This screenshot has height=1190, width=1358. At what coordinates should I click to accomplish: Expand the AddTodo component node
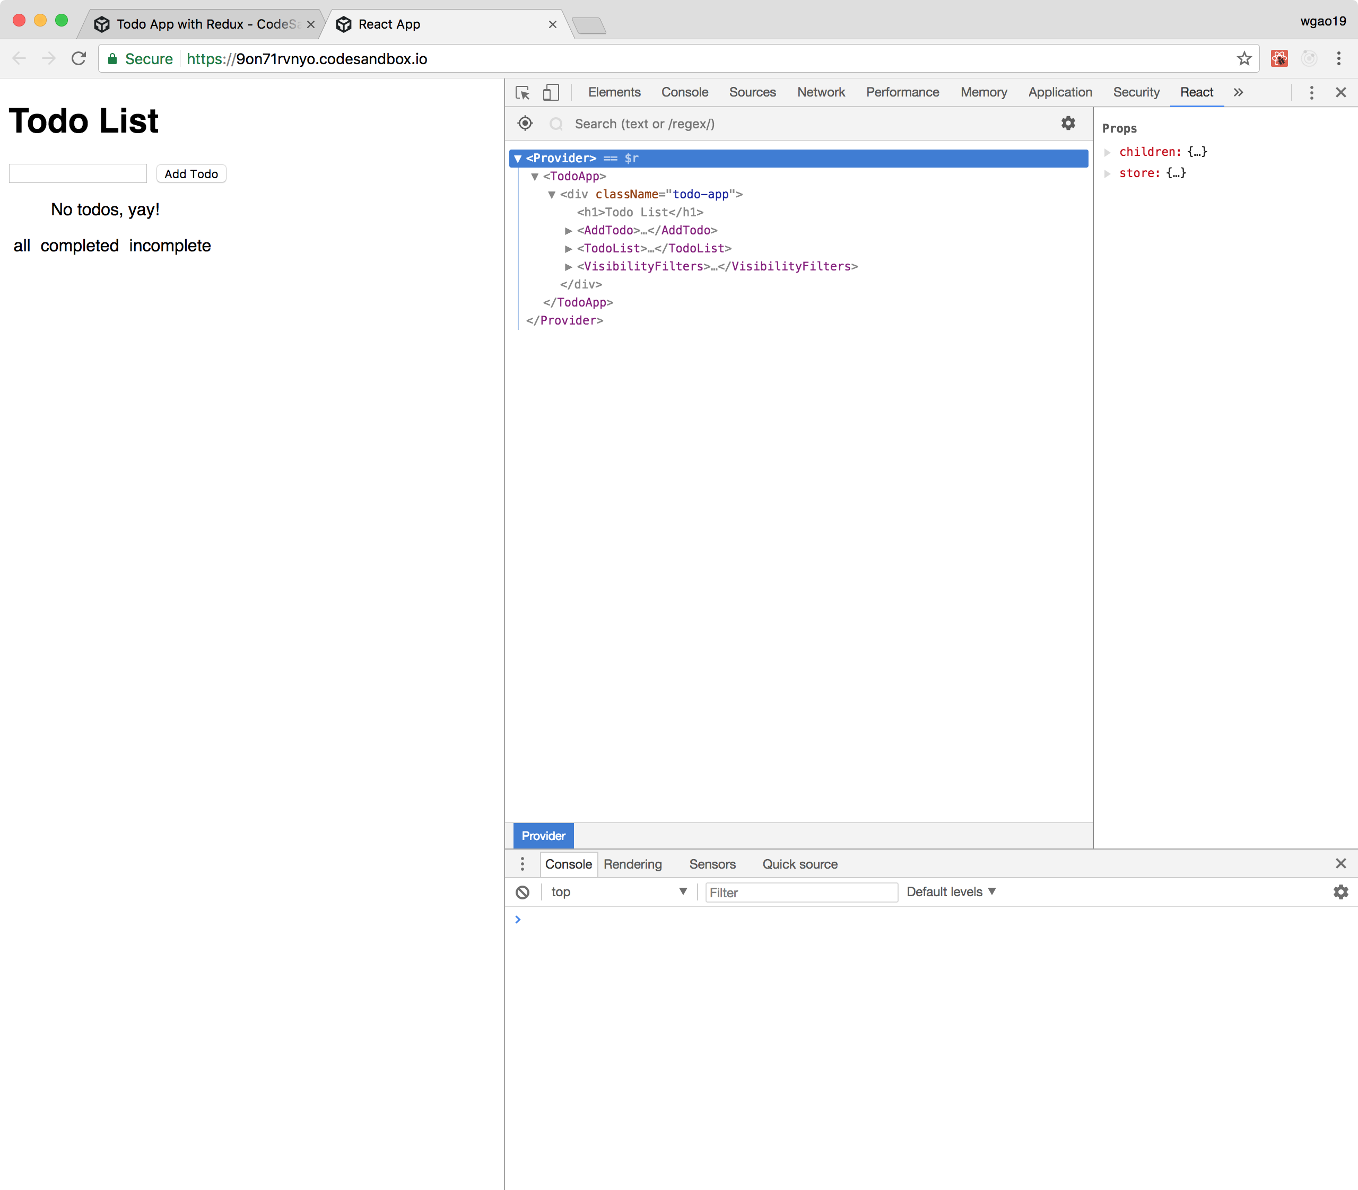click(569, 231)
